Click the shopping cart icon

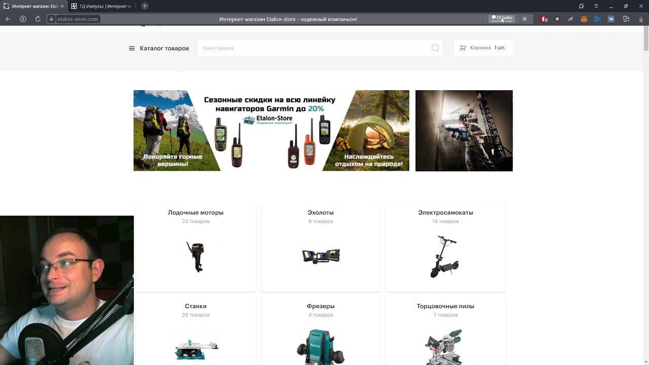coord(463,48)
